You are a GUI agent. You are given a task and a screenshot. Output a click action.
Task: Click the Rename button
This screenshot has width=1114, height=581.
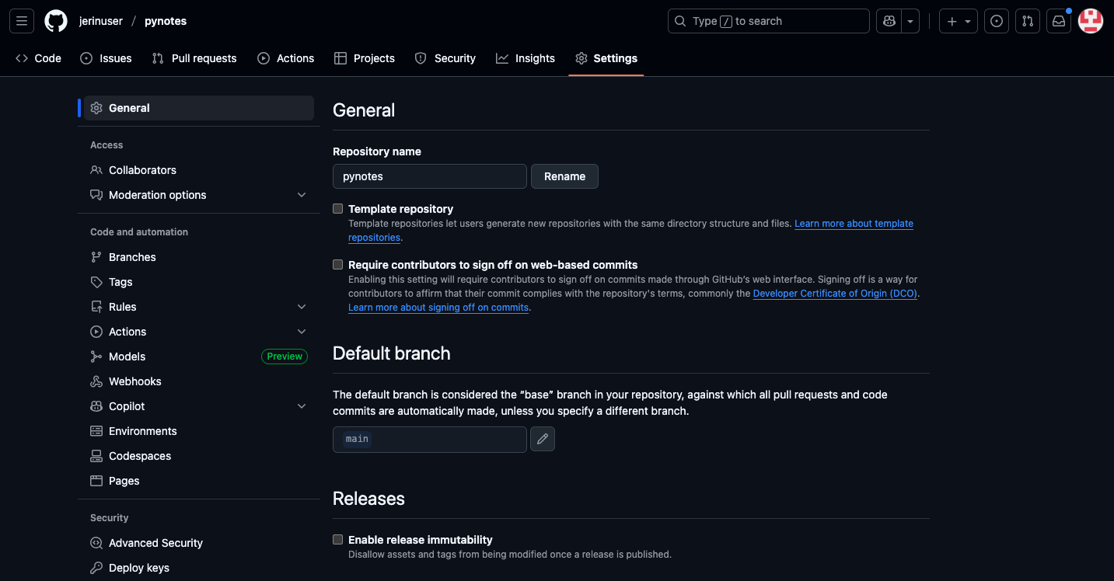[564, 176]
